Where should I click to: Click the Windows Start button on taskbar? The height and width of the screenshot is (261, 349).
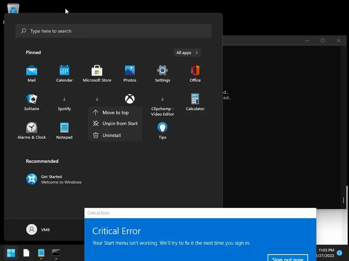click(11, 253)
